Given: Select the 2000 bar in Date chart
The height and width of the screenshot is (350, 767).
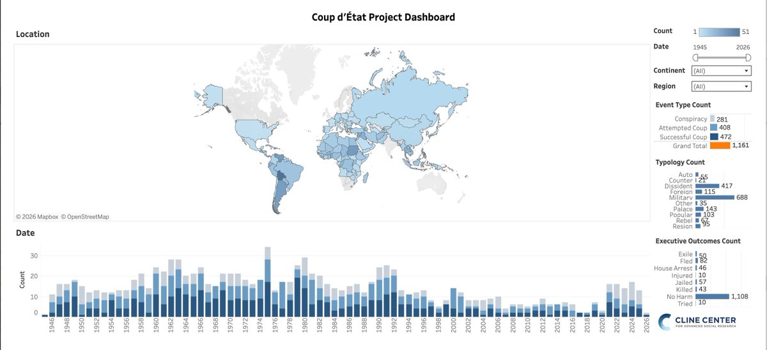Looking at the screenshot, I should click(453, 302).
